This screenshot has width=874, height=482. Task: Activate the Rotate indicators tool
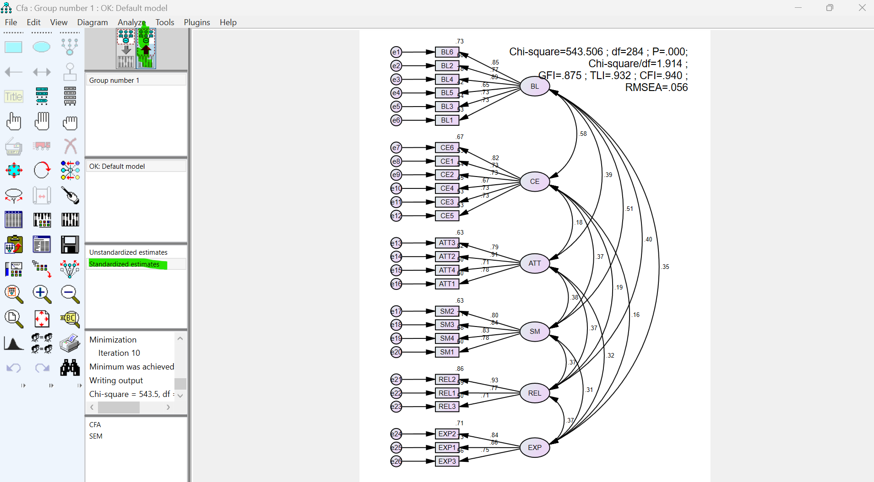click(42, 171)
